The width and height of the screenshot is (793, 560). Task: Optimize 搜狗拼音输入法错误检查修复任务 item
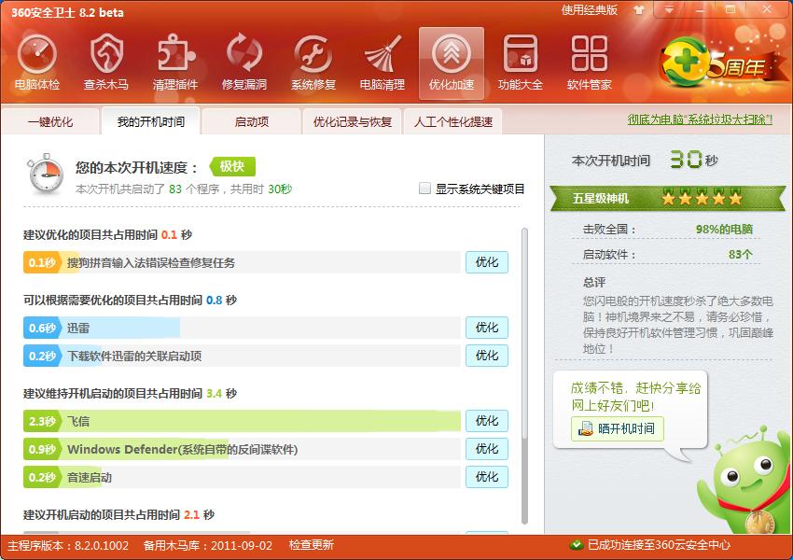point(486,262)
